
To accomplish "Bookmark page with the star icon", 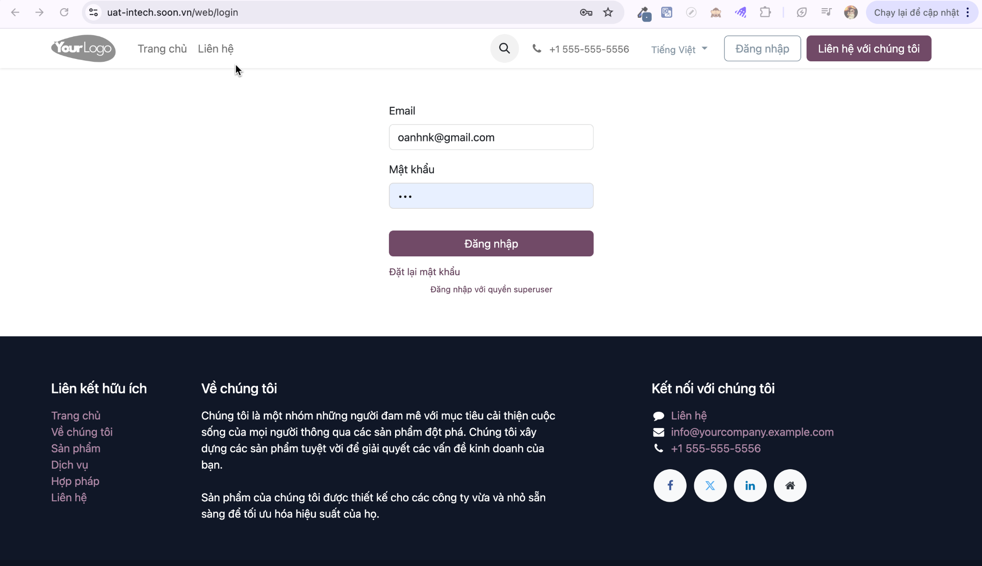I will 608,12.
